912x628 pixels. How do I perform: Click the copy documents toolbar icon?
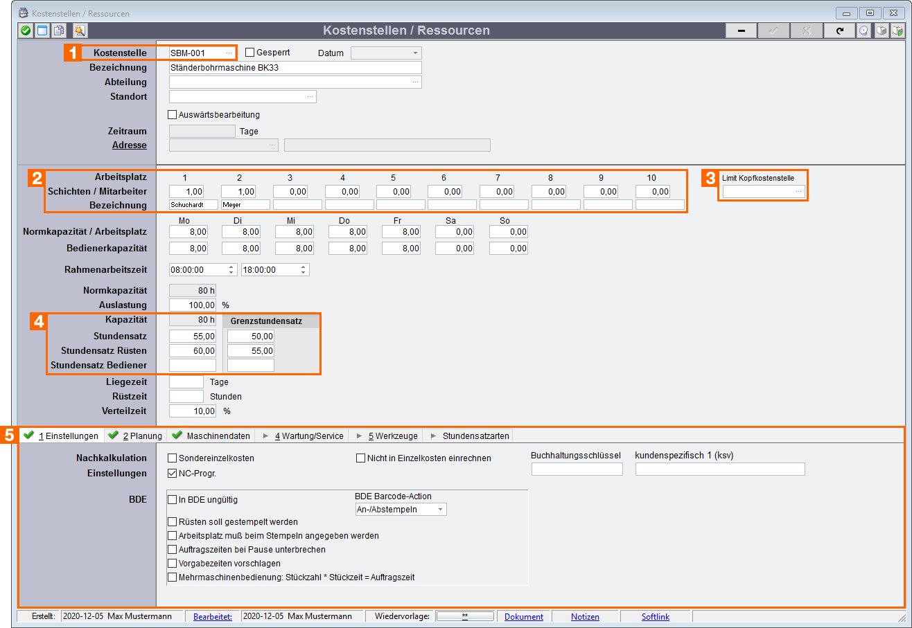[60, 30]
